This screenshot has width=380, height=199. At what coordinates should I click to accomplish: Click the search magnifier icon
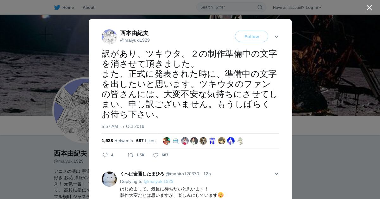[260, 7]
